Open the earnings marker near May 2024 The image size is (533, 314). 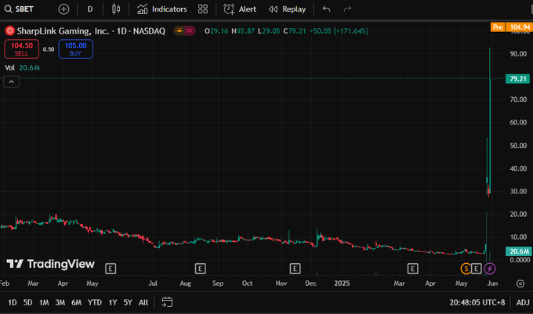(111, 269)
